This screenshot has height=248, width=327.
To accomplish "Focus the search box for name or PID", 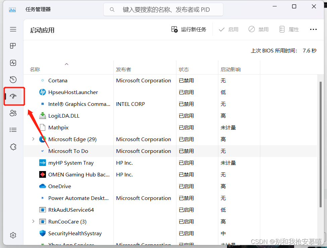I will [x=163, y=10].
